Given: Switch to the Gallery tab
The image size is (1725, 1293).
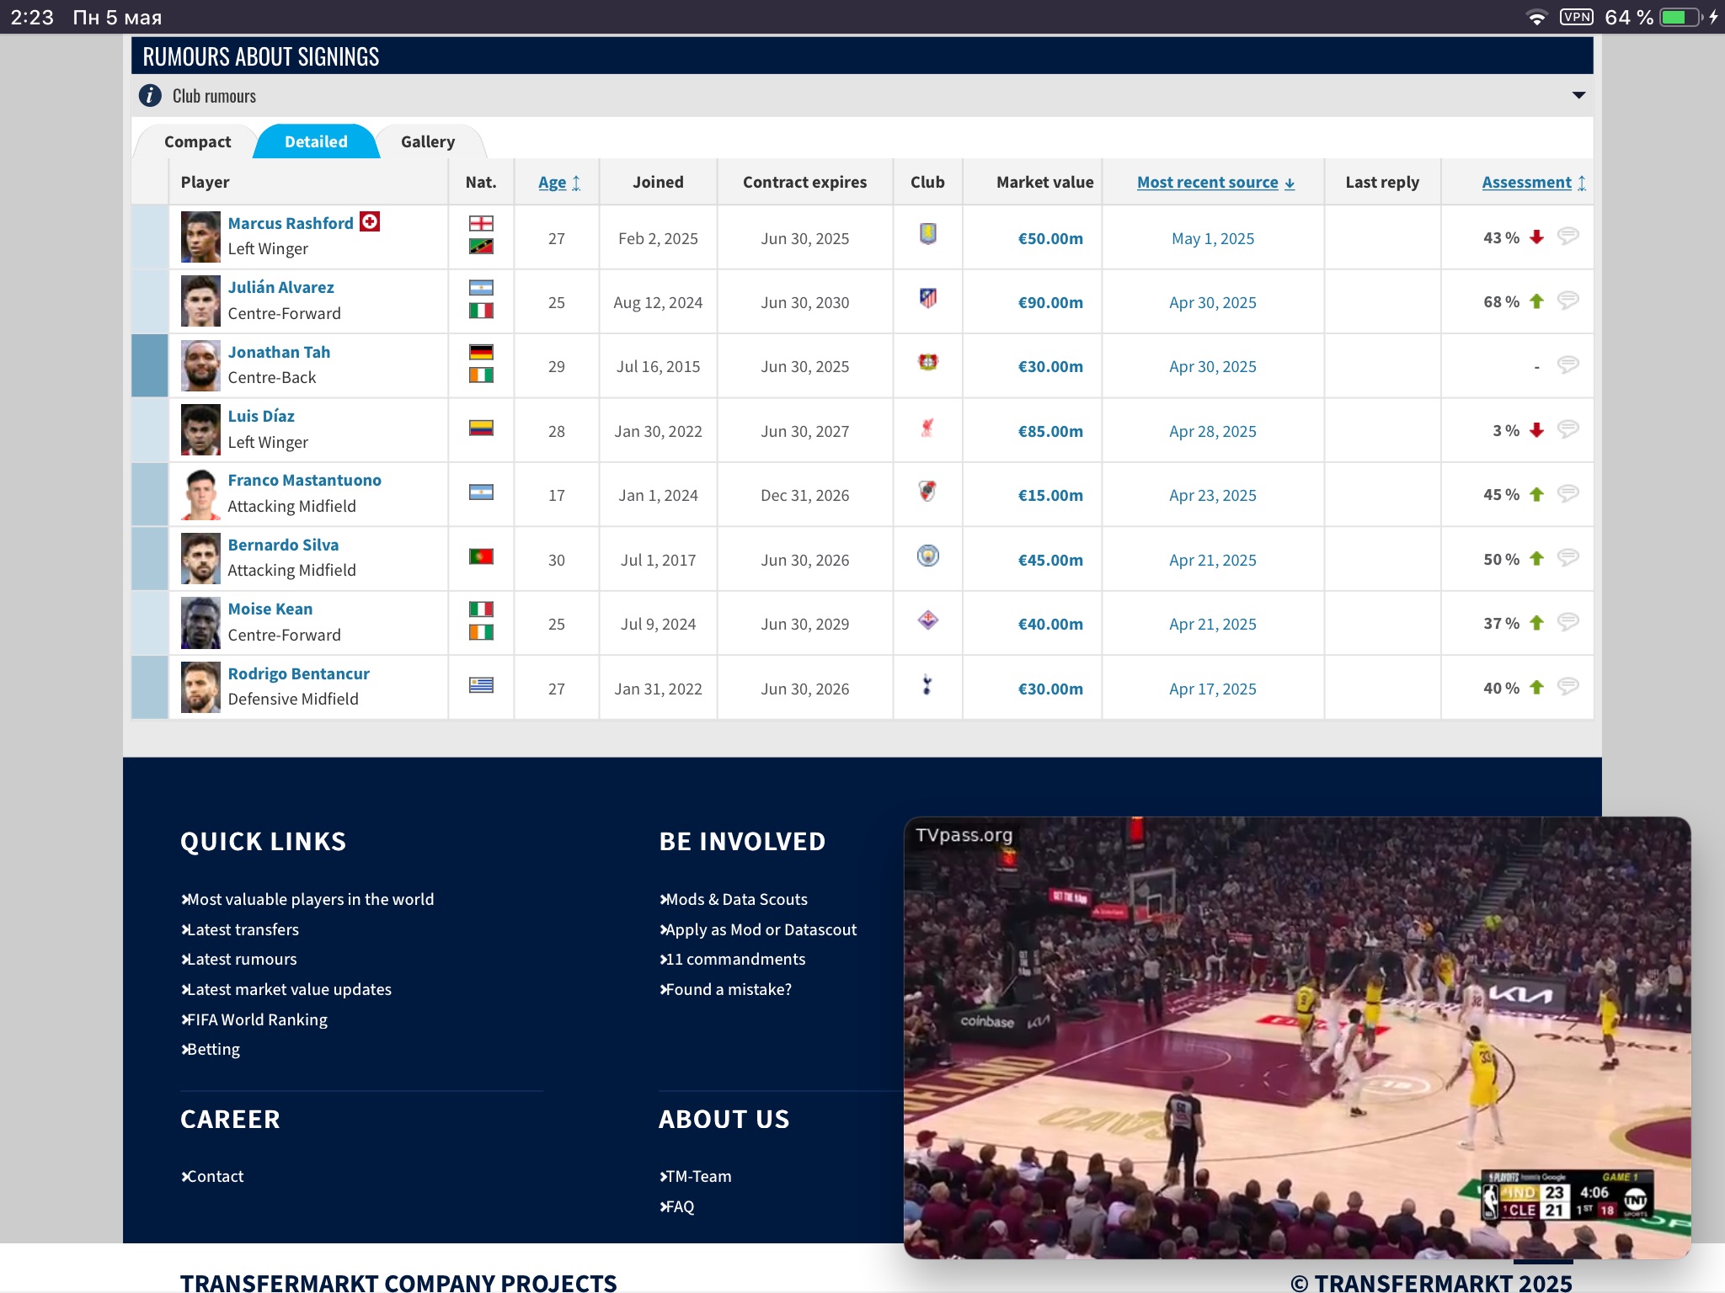Looking at the screenshot, I should (428, 142).
